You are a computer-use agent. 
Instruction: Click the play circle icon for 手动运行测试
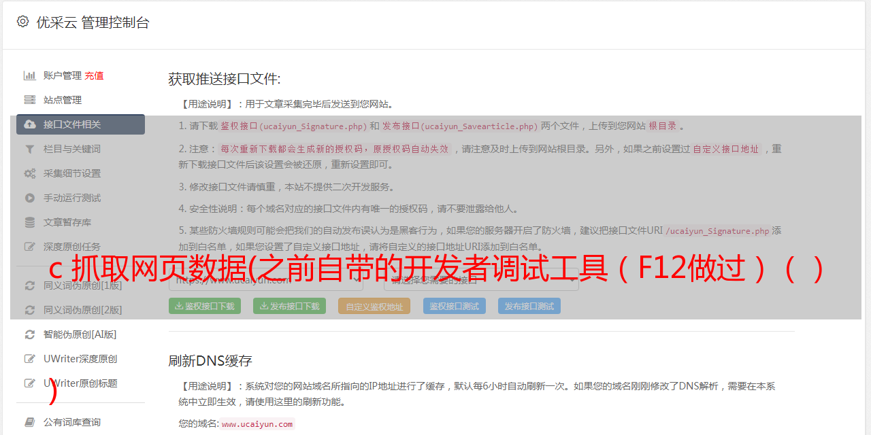pos(30,198)
